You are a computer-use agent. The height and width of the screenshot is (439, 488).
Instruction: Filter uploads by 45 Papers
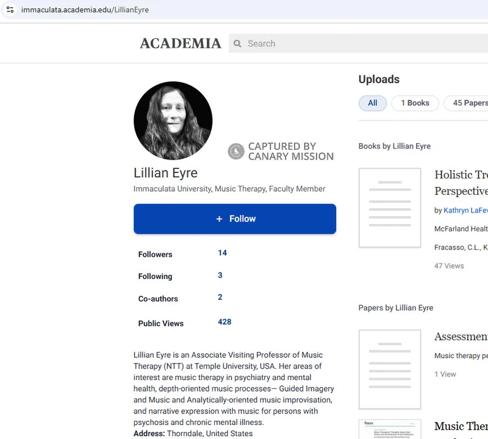pyautogui.click(x=467, y=103)
